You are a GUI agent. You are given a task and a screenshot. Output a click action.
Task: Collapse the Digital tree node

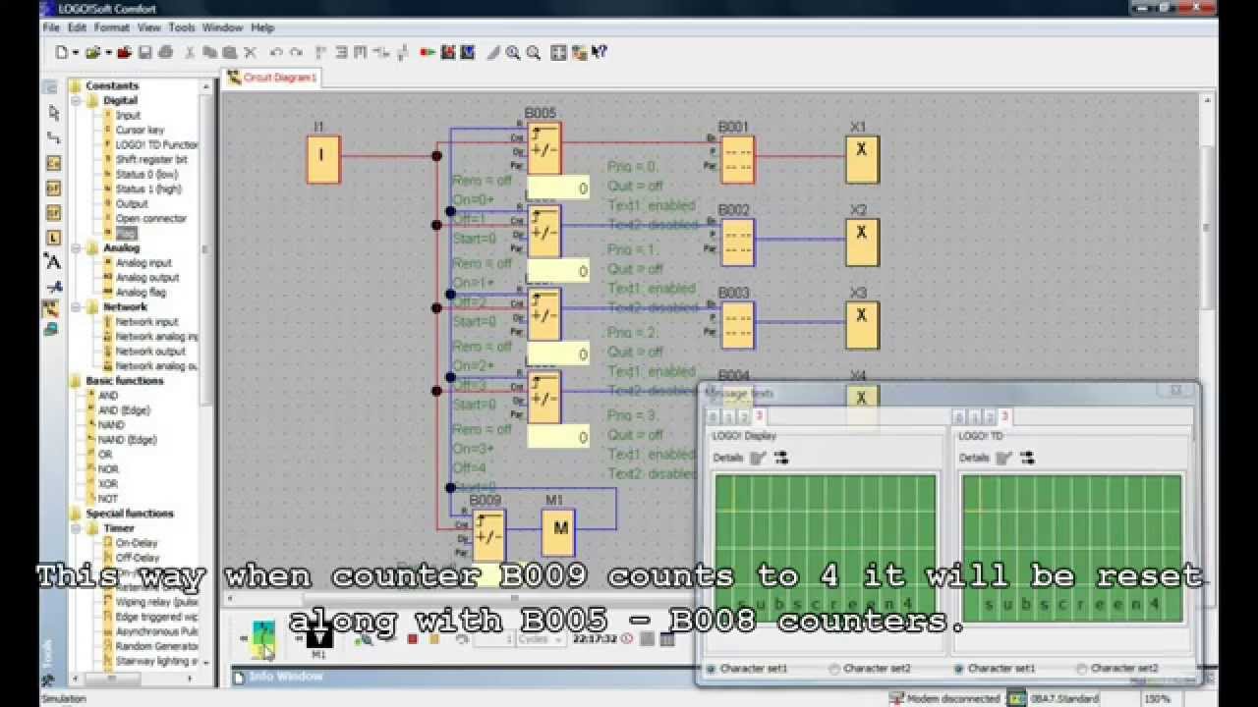[76, 100]
